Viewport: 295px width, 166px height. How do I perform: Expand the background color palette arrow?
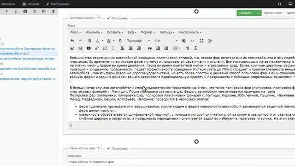click(114, 41)
